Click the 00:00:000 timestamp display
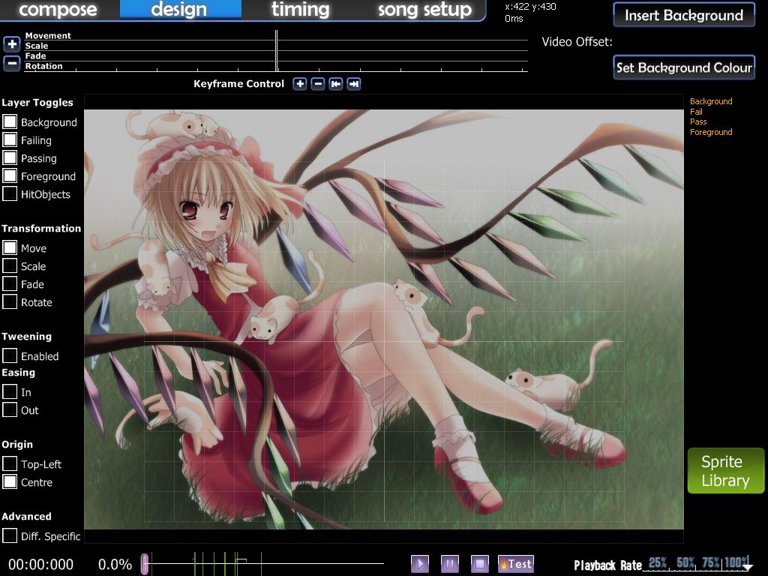Viewport: 768px width, 576px height. (40, 564)
